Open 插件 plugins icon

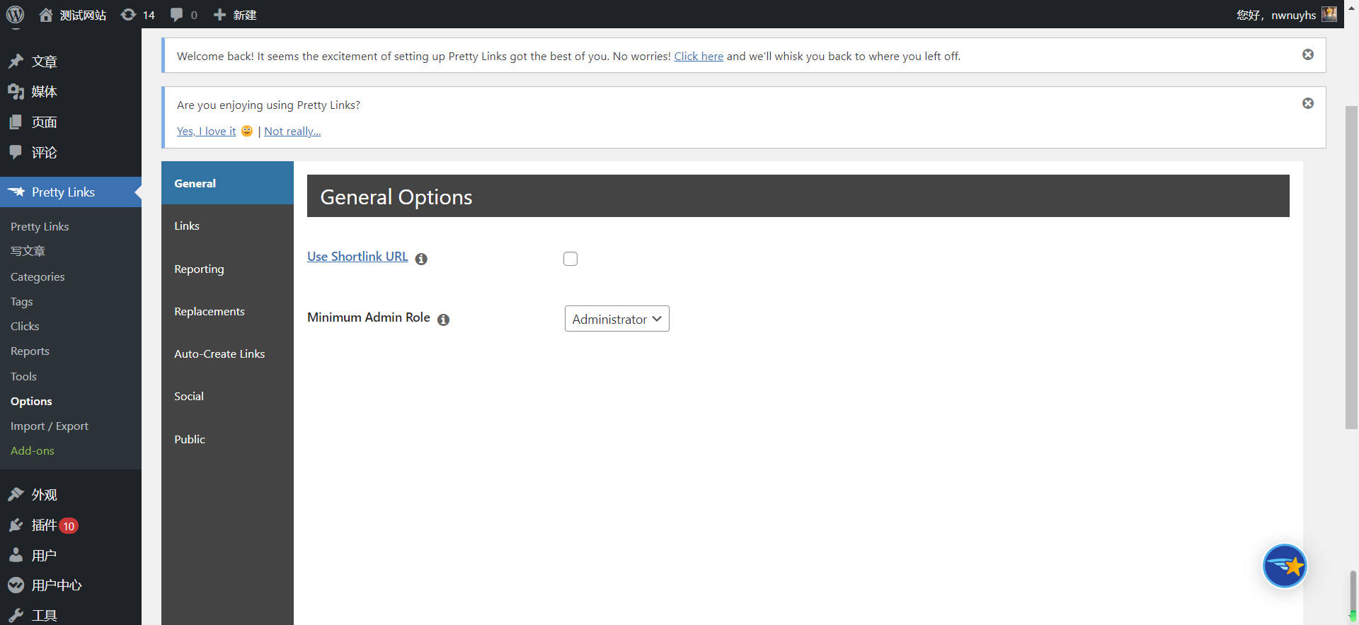point(16,525)
